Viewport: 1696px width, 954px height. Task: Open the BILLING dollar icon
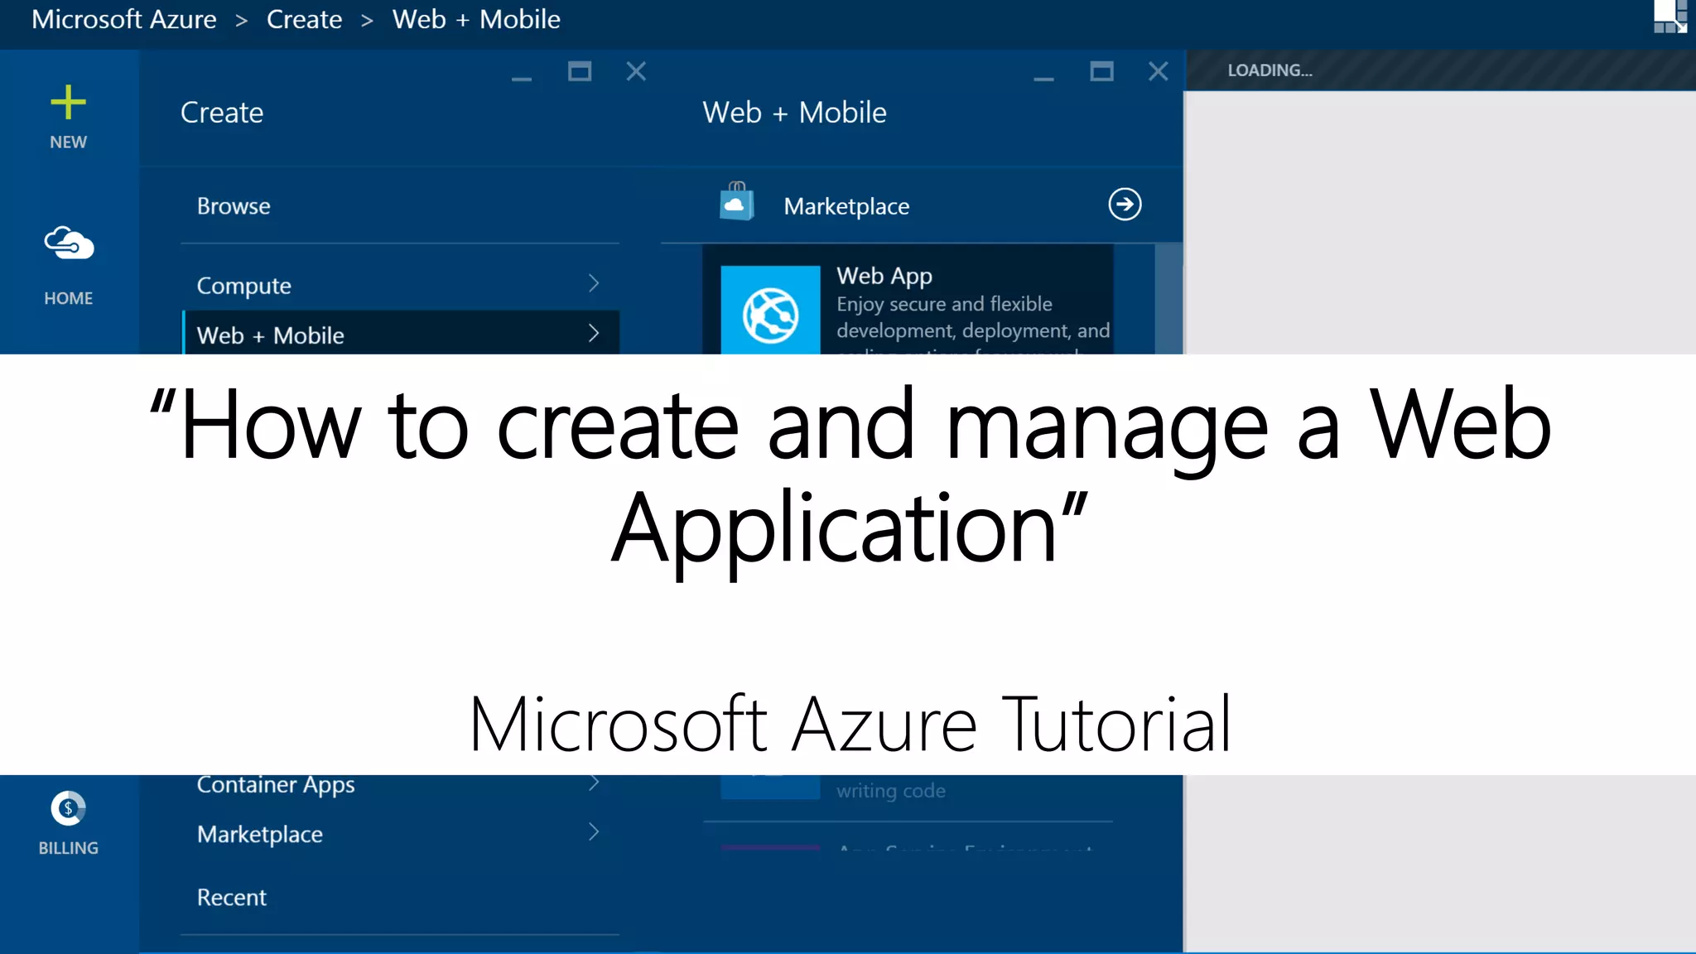pyautogui.click(x=68, y=808)
